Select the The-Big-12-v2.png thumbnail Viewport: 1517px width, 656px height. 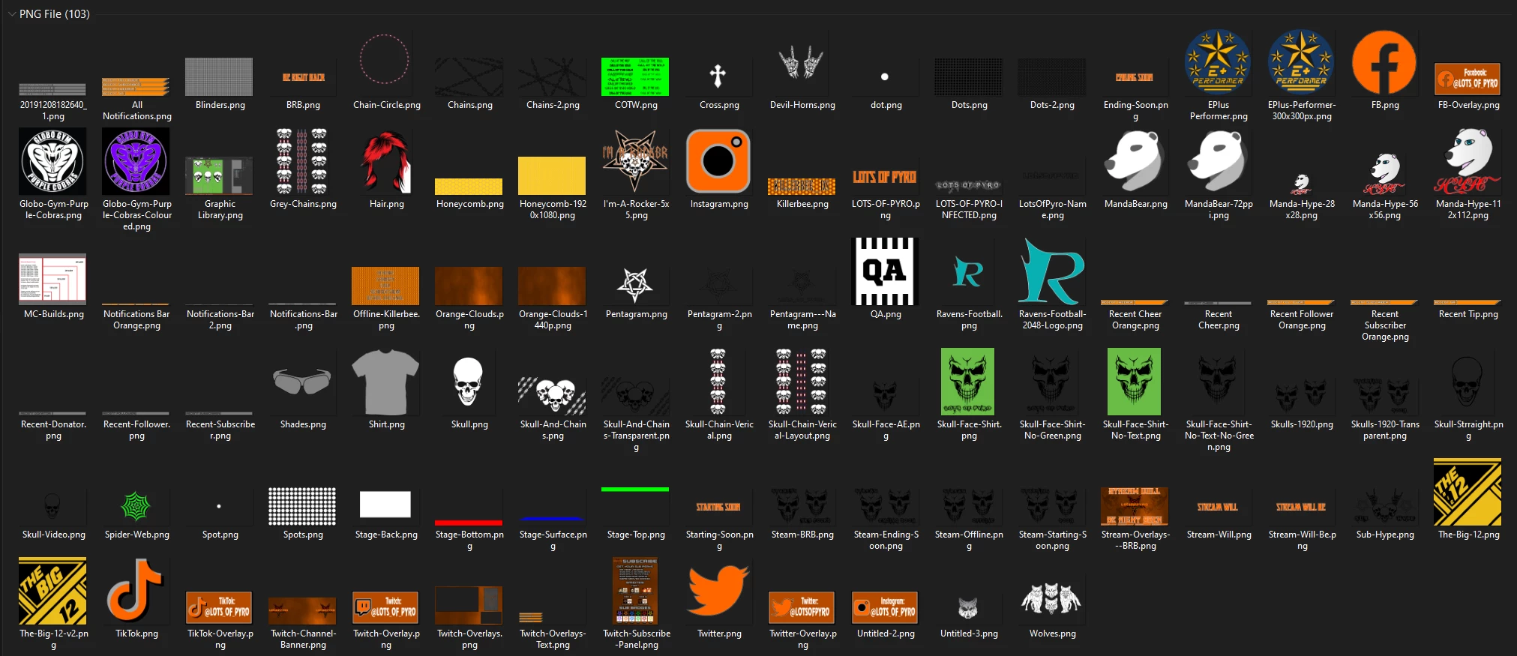click(x=52, y=591)
